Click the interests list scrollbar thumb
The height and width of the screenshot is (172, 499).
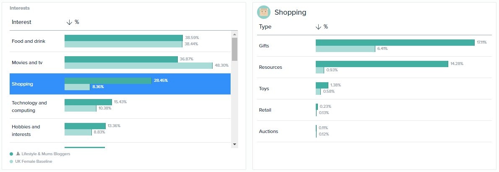tap(234, 50)
